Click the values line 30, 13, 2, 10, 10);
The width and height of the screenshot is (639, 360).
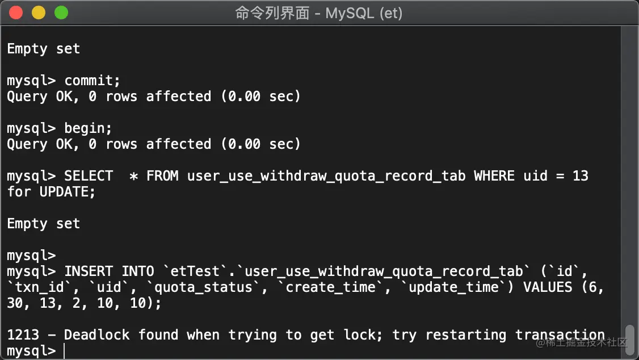point(84,303)
